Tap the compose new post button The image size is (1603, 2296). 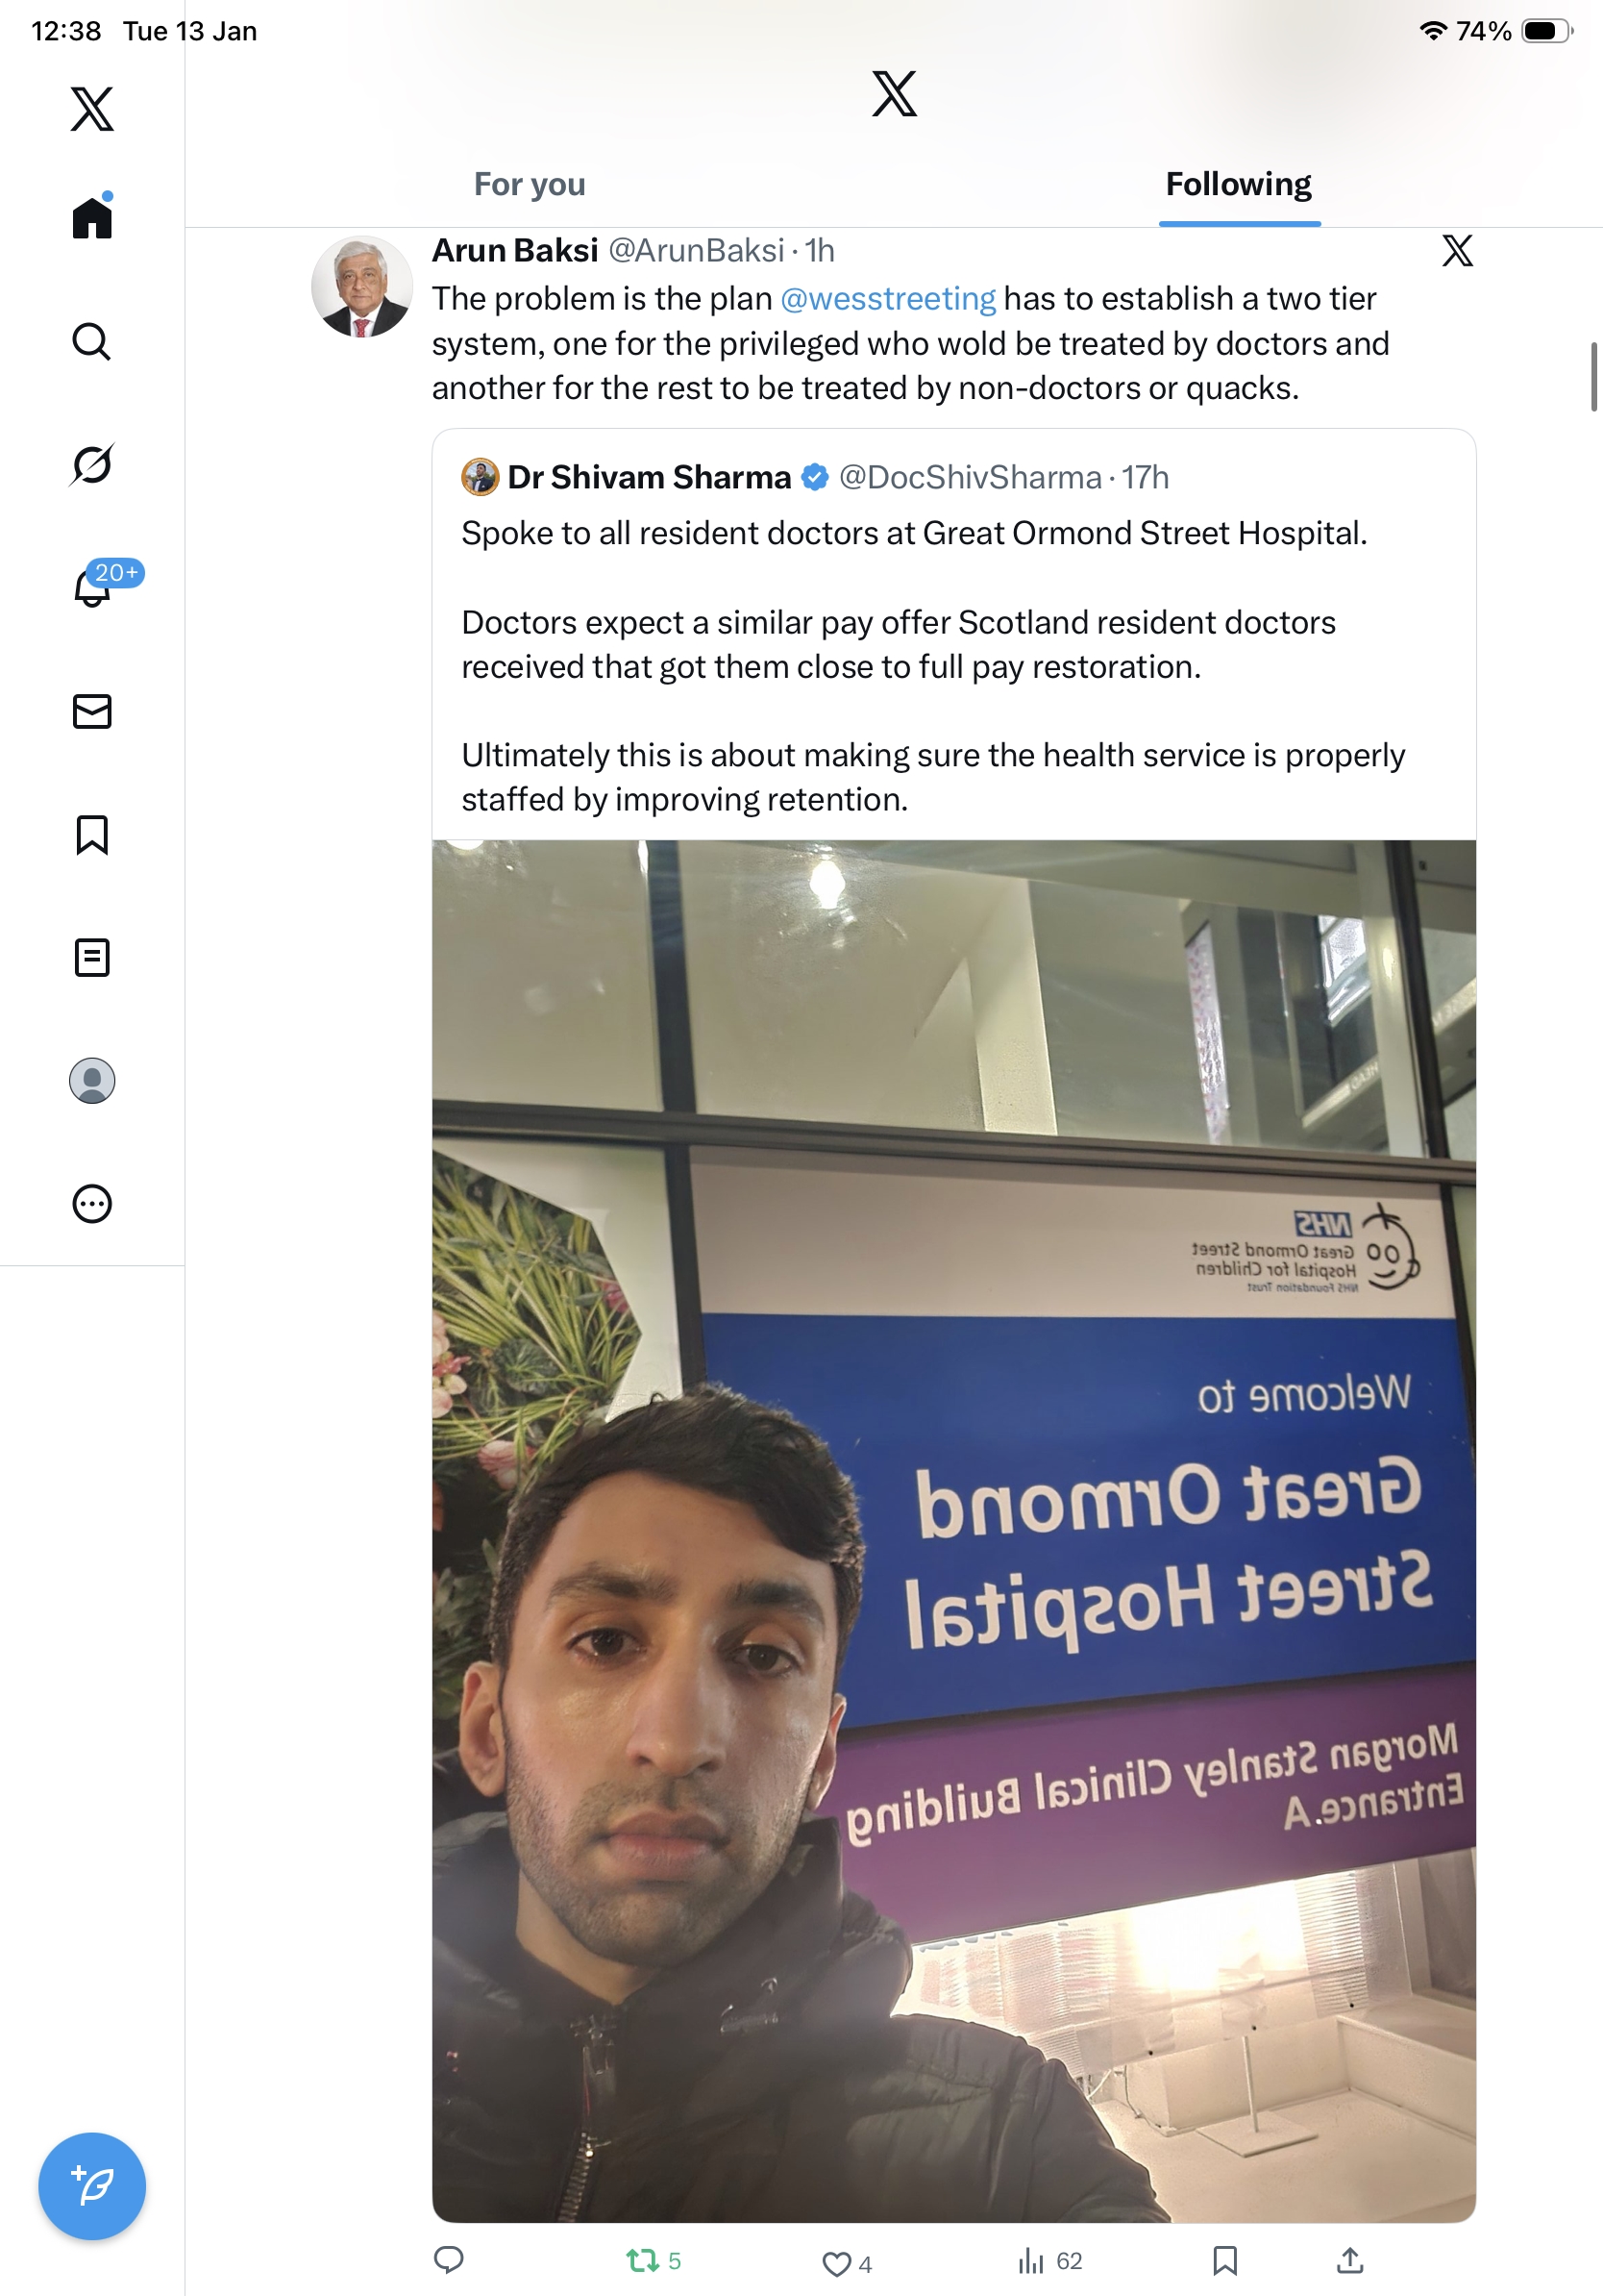pyautogui.click(x=92, y=2186)
